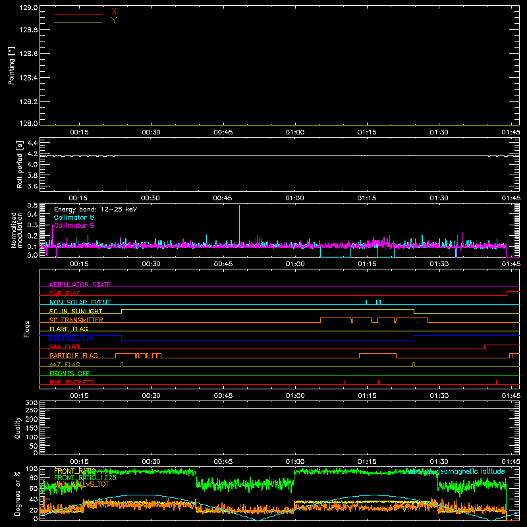
Task: Click the 128.6 tick on Pointing axis
Action: [x=28, y=54]
